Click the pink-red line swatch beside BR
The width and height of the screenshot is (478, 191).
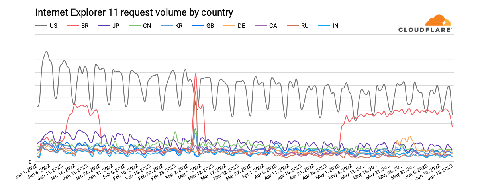[72, 26]
